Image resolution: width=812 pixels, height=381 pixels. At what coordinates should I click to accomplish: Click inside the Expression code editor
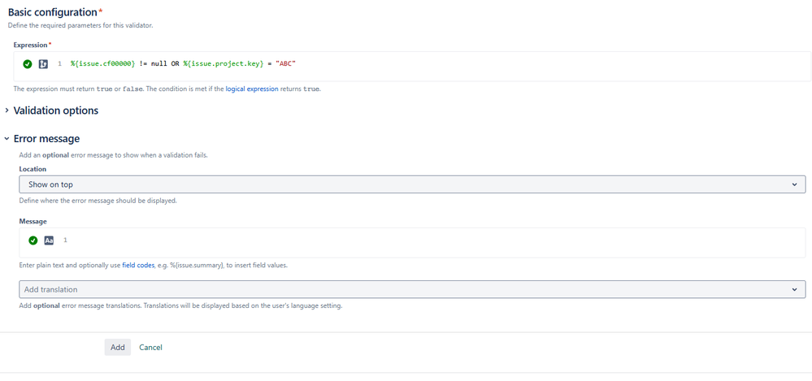pyautogui.click(x=412, y=67)
